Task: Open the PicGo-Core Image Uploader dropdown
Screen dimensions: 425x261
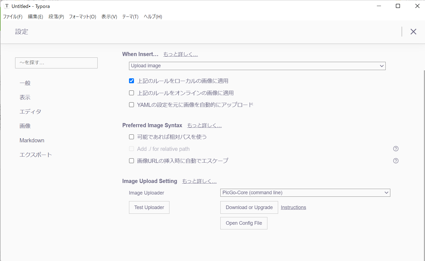Action: 305,193
